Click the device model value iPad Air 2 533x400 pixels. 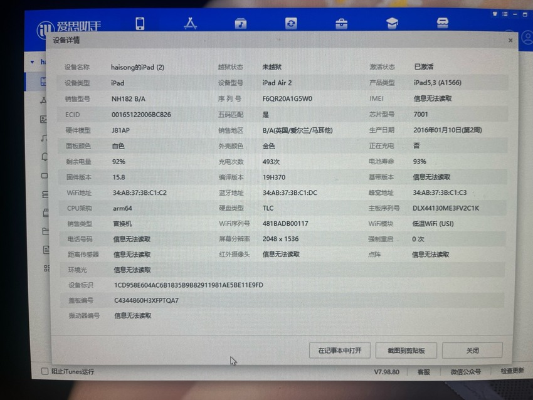point(277,83)
